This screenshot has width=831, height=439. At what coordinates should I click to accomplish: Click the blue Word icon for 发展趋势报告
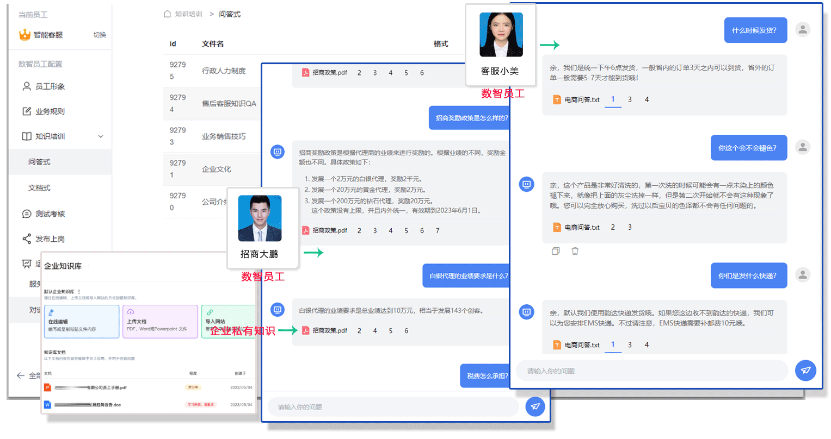[47, 405]
